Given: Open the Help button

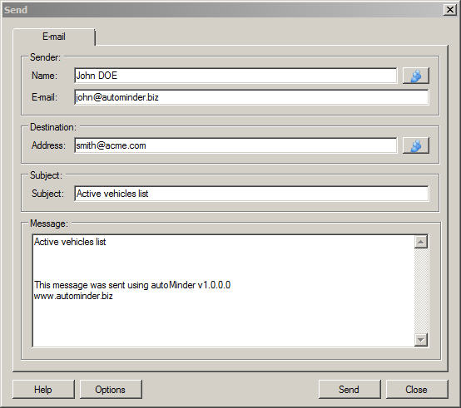Looking at the screenshot, I should coord(43,389).
